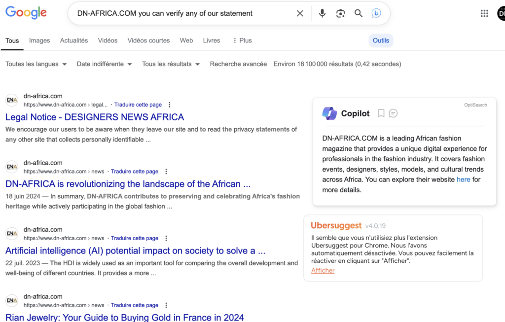Switch to the Livres tab

click(x=212, y=40)
